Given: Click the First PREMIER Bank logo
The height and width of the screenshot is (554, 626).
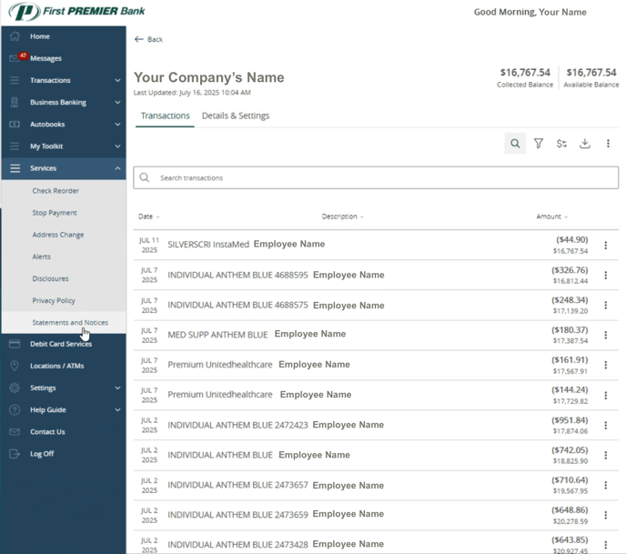Looking at the screenshot, I should point(76,11).
